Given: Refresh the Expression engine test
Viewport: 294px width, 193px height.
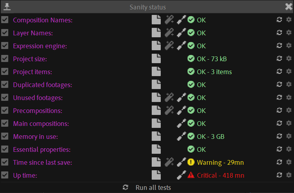Looking at the screenshot, I should (279, 46).
